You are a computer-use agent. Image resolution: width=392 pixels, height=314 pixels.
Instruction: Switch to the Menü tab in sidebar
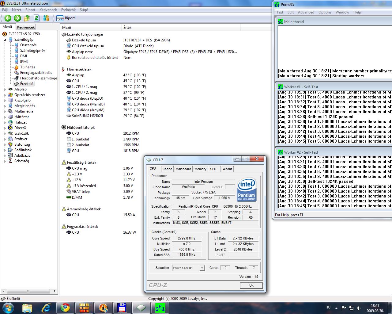[x=7, y=27]
